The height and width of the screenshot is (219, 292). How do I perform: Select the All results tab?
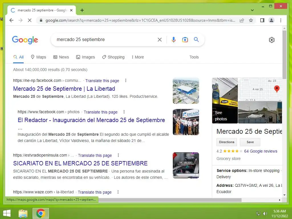[19, 57]
